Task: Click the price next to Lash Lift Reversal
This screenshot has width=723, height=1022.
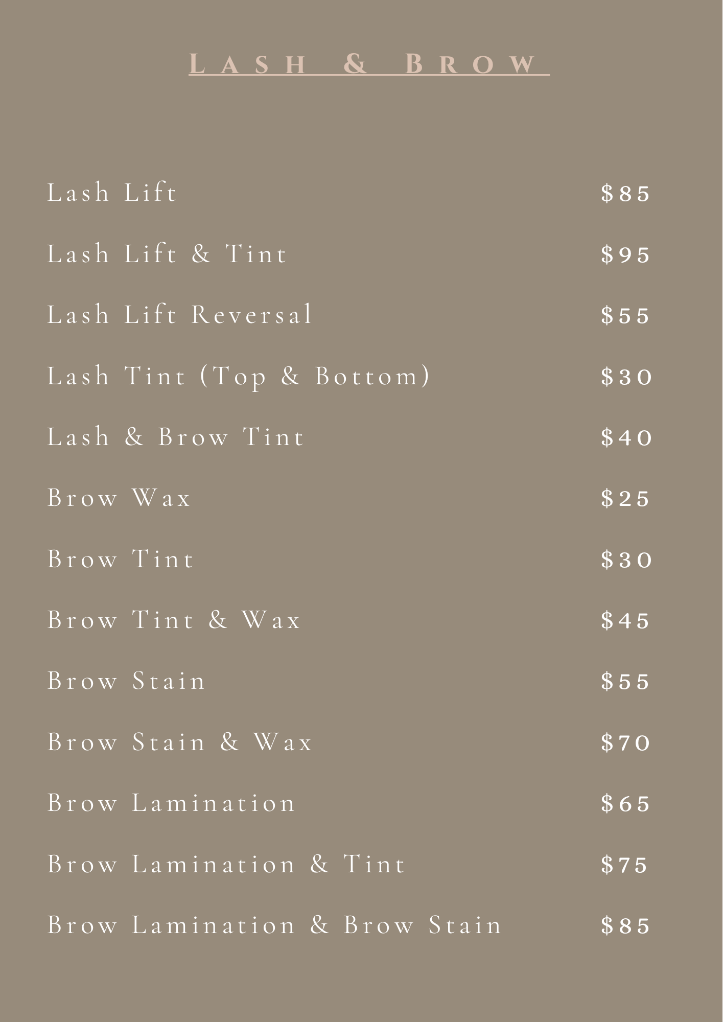Action: [x=625, y=315]
